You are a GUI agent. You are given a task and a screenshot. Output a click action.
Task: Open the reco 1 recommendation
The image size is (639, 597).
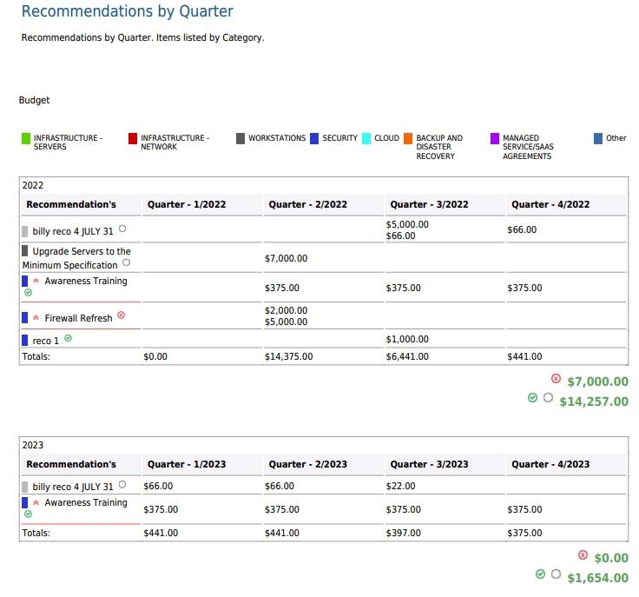pos(46,341)
